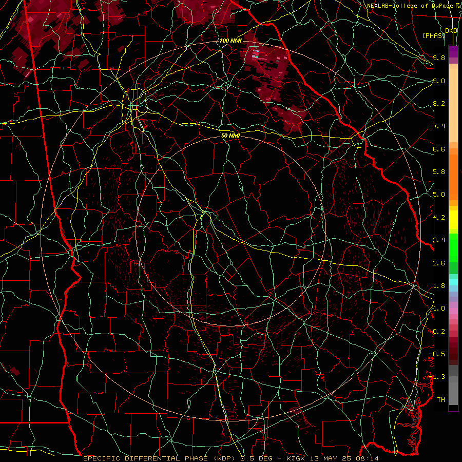Select the 5.8 value on the scale
This screenshot has height=462, width=462.
439,172
